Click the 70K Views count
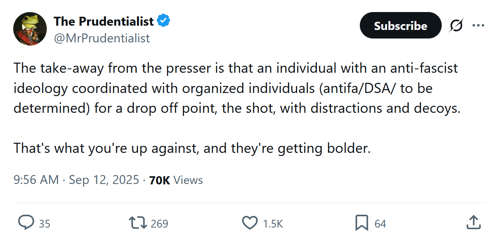The image size is (499, 240). pos(176,180)
